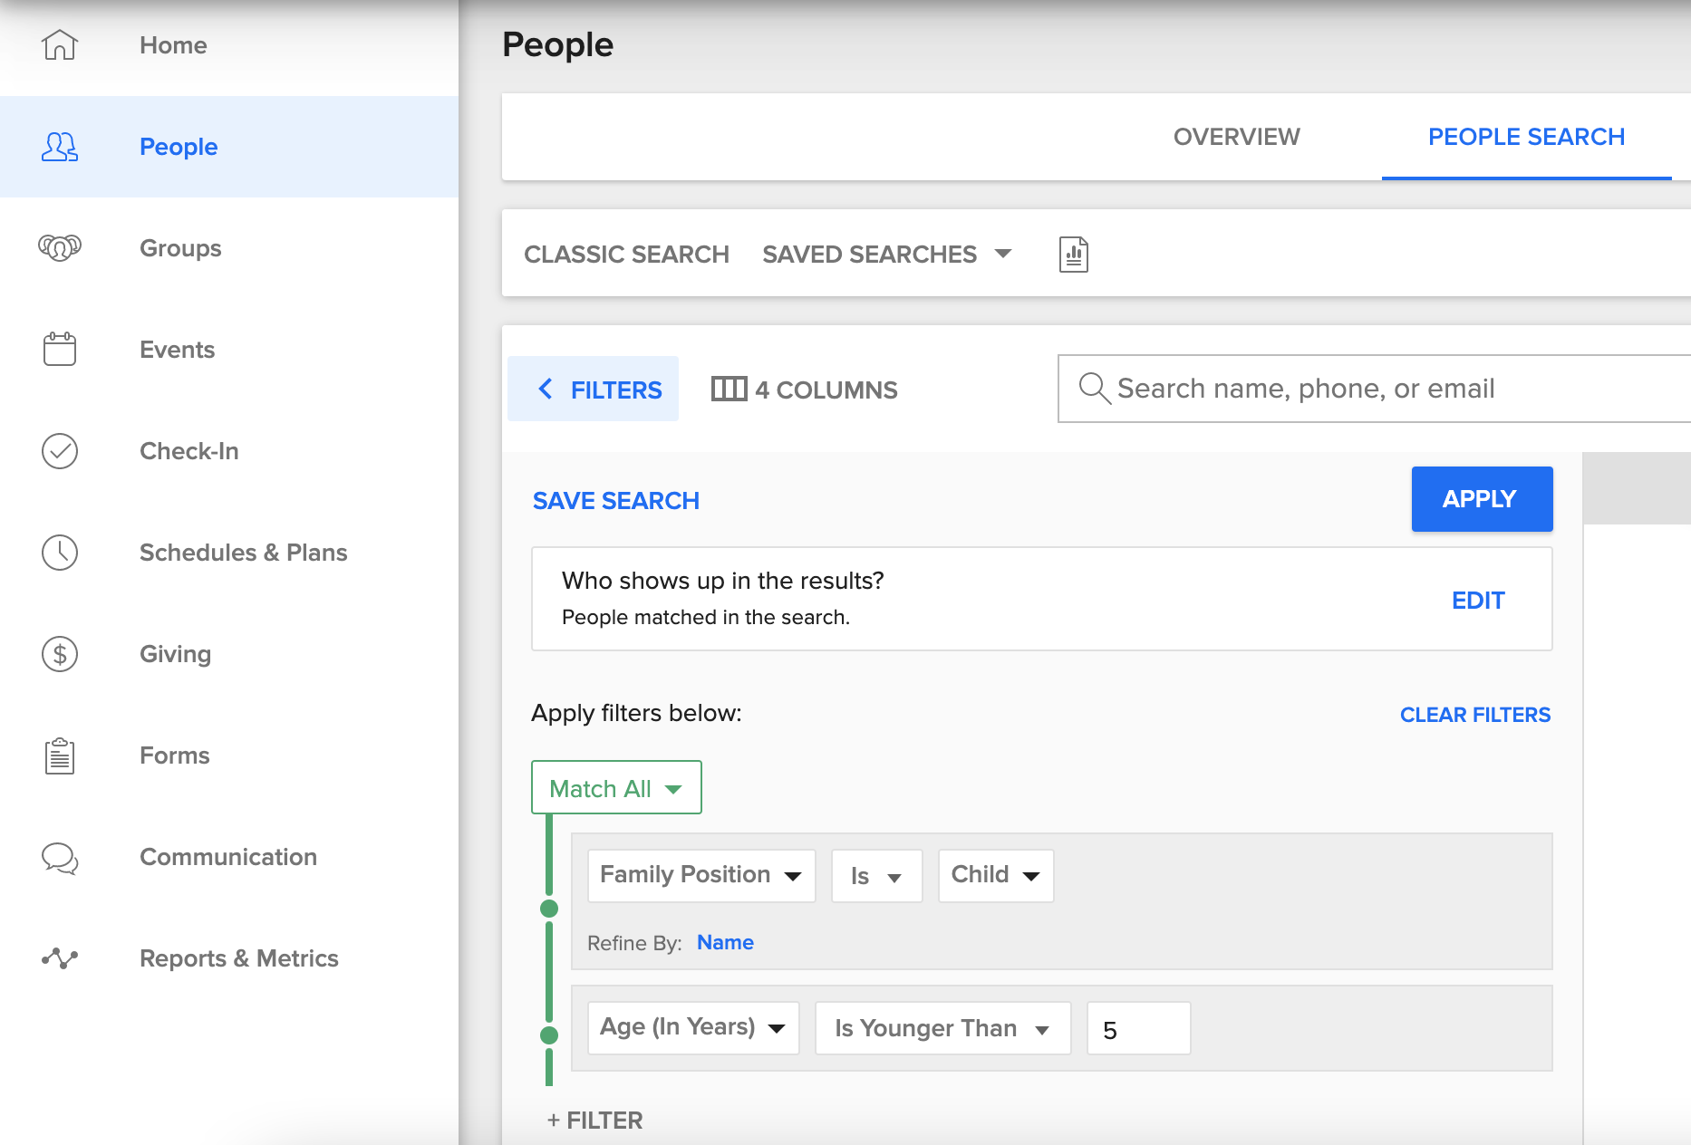Click the report chart icon beside Saved Searches
1691x1145 pixels.
click(x=1073, y=254)
